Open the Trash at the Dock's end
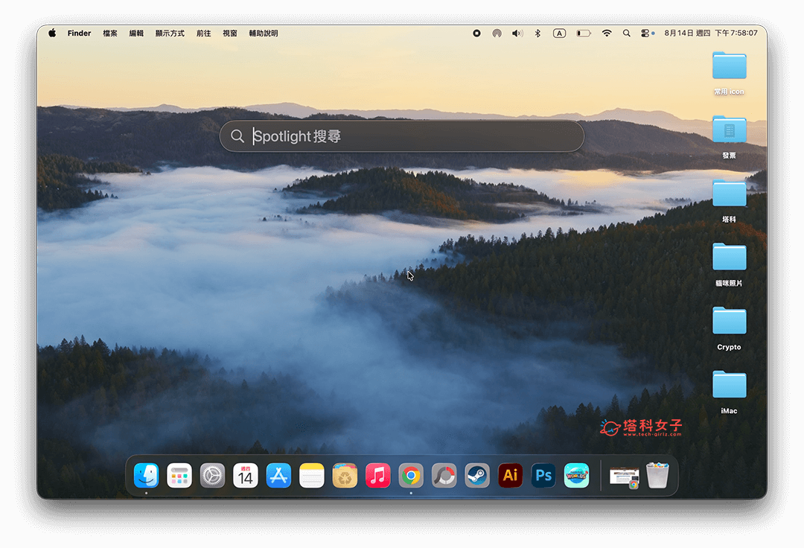Image resolution: width=804 pixels, height=548 pixels. pyautogui.click(x=657, y=475)
